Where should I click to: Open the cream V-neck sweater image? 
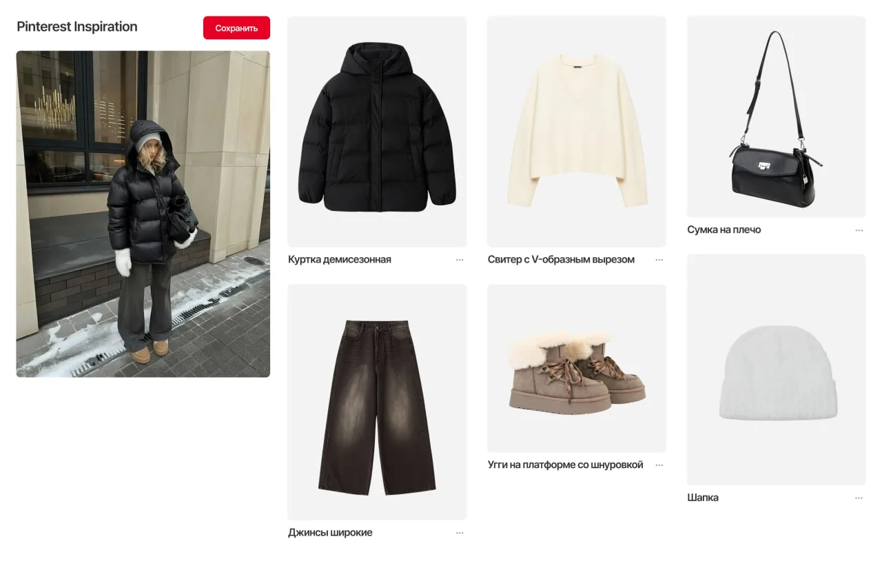577,132
